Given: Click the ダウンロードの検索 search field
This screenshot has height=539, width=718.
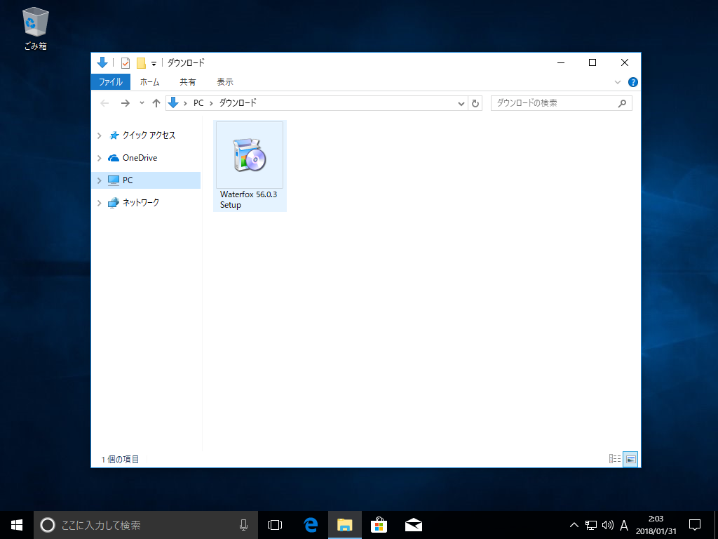Looking at the screenshot, I should (x=562, y=103).
